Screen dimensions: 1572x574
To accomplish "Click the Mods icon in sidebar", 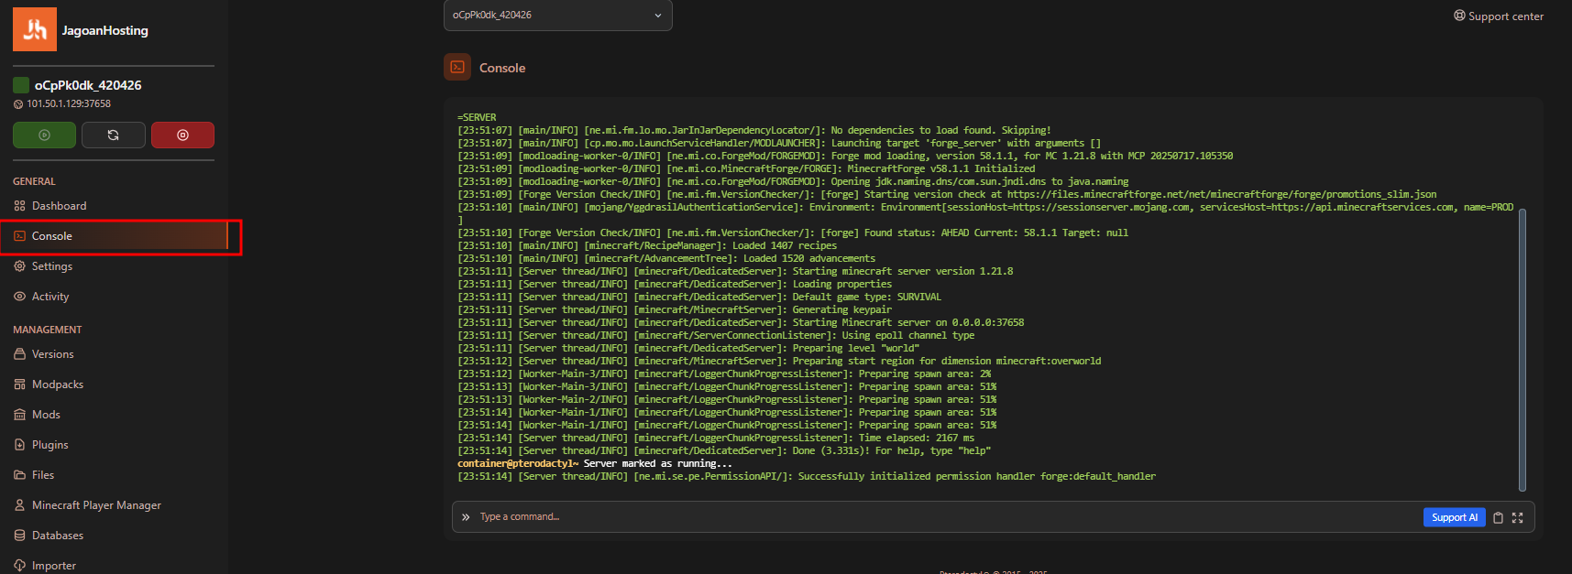I will click(x=19, y=415).
